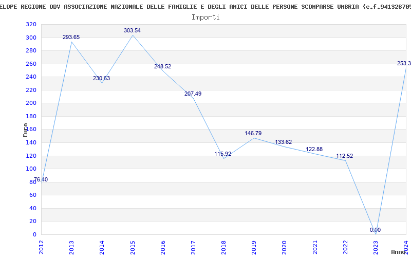The width and height of the screenshot is (411, 257).
Task: Select the 180 y-axis tick label
Action: [31, 116]
